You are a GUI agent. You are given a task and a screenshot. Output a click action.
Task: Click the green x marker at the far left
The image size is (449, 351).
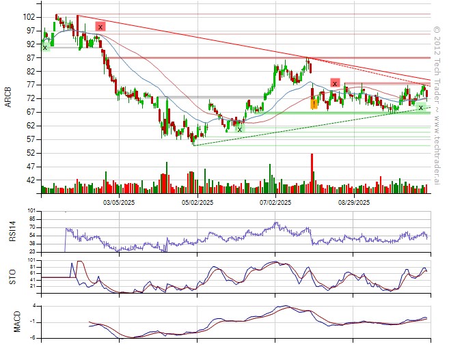[x=45, y=47]
